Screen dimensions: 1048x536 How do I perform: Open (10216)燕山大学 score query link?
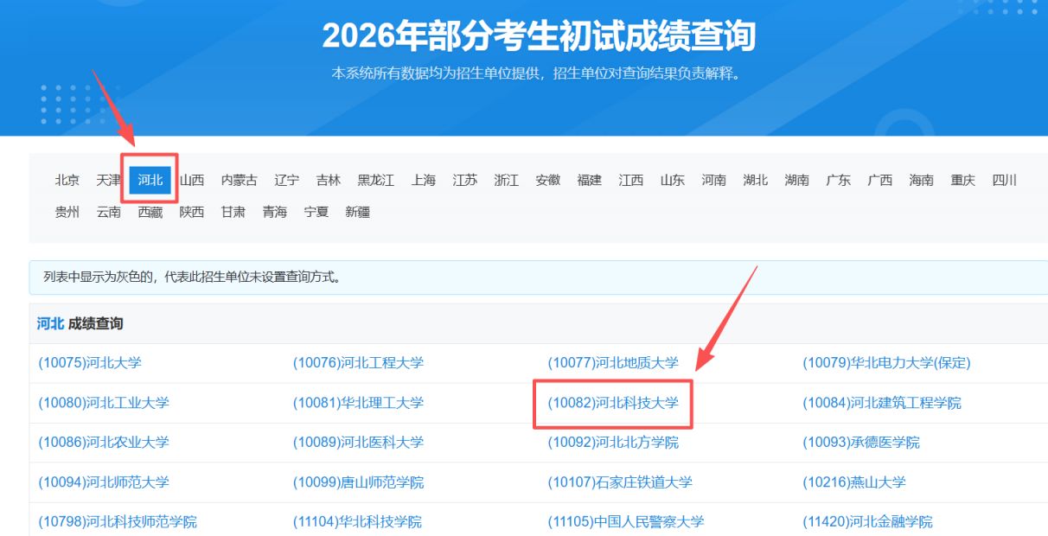[x=854, y=482]
